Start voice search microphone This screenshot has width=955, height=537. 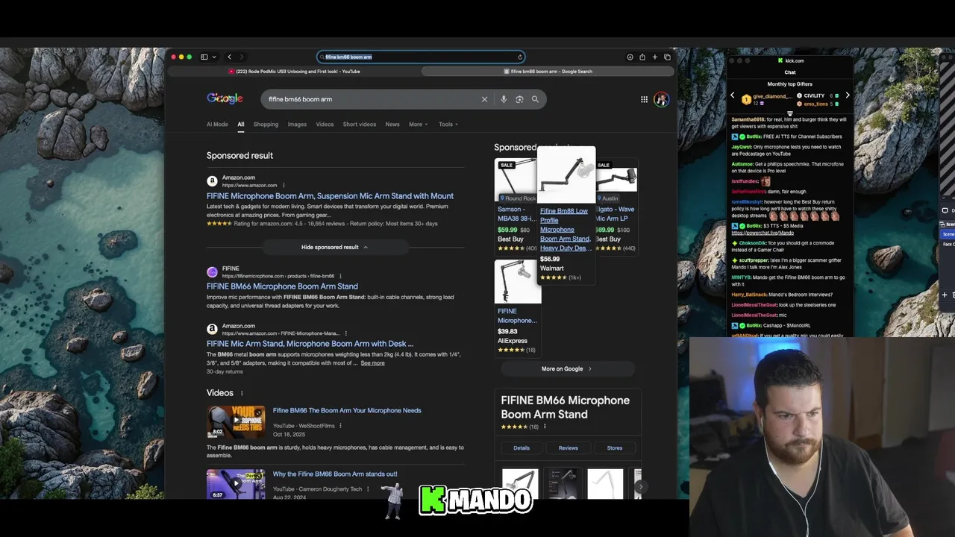tap(504, 99)
